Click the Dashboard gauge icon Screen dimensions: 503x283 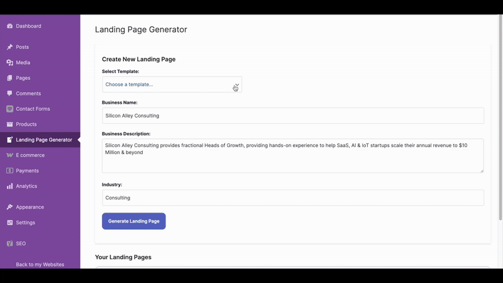click(x=9, y=26)
